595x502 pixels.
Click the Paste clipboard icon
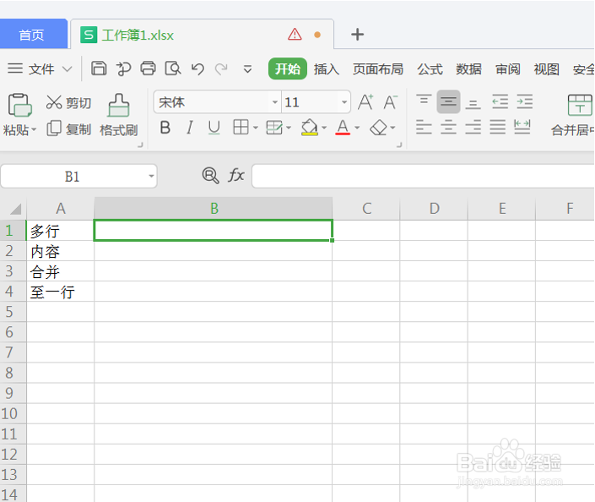point(19,105)
